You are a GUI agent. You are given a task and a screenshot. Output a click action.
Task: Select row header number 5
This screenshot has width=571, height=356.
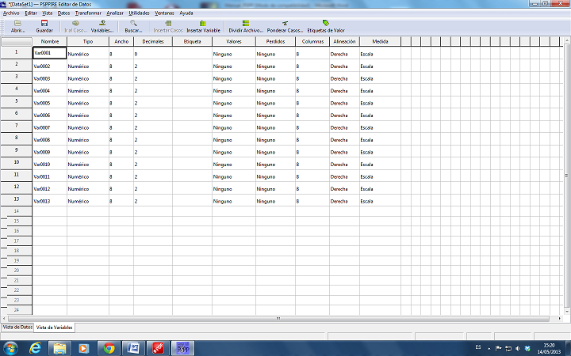17,101
